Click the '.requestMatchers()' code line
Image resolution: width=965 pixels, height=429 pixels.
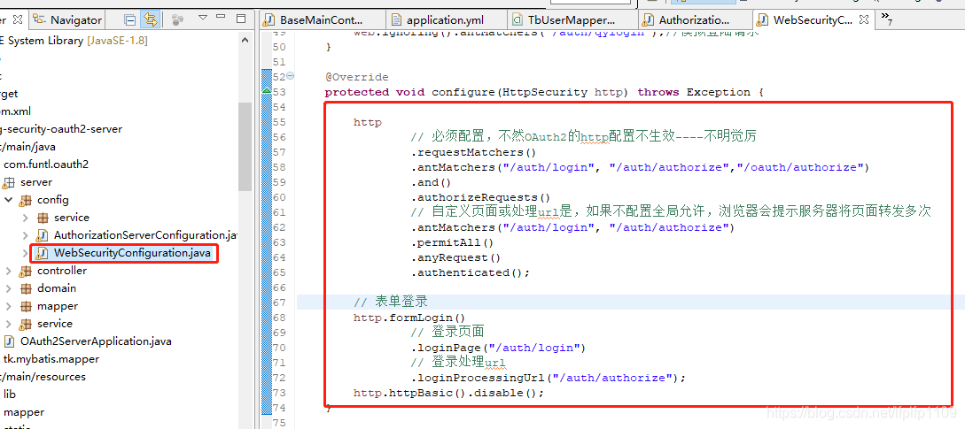click(474, 152)
